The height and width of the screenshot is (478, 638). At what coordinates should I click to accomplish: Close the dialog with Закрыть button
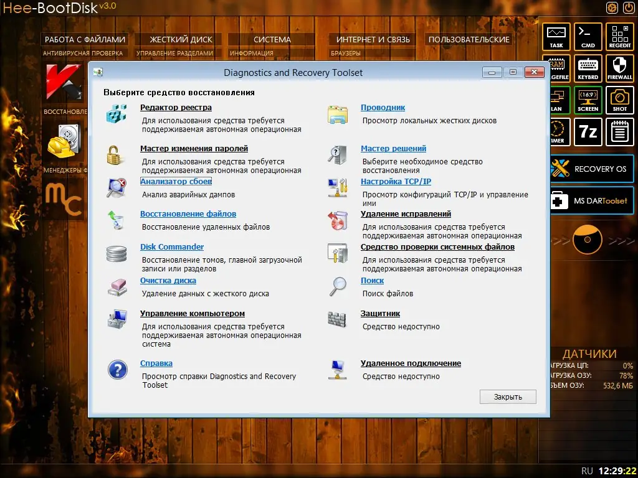pos(507,396)
